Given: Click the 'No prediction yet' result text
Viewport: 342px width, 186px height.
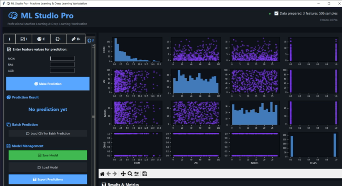Looking at the screenshot, I should (x=48, y=110).
